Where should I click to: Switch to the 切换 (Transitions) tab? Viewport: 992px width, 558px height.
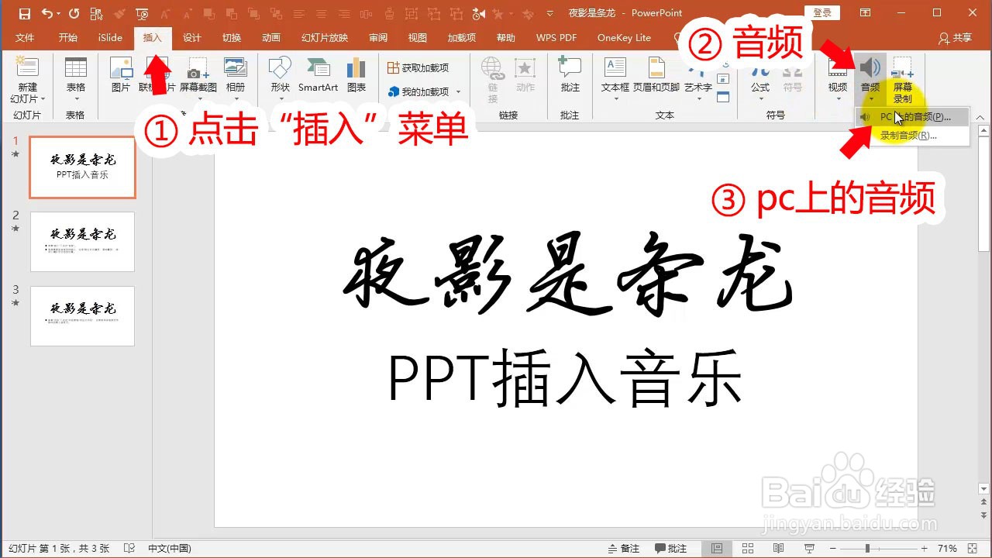(231, 38)
